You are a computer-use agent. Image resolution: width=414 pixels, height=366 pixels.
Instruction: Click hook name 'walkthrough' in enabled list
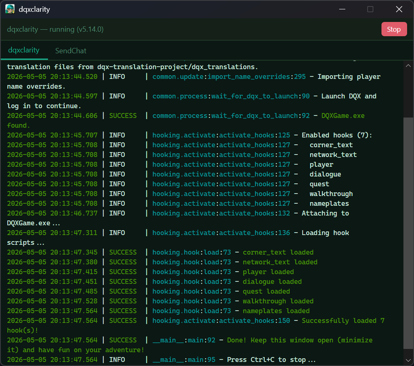[x=331, y=194]
